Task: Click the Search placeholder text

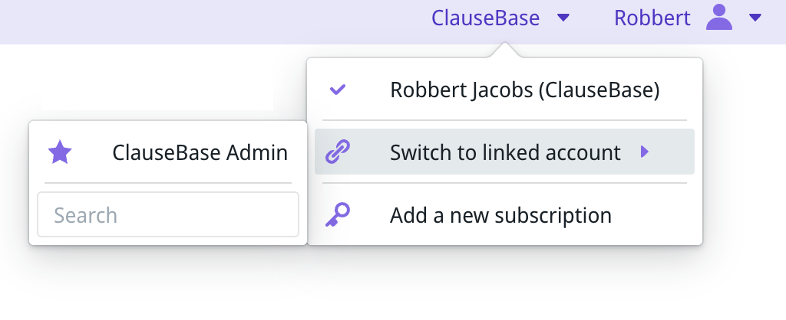Action: coord(86,215)
